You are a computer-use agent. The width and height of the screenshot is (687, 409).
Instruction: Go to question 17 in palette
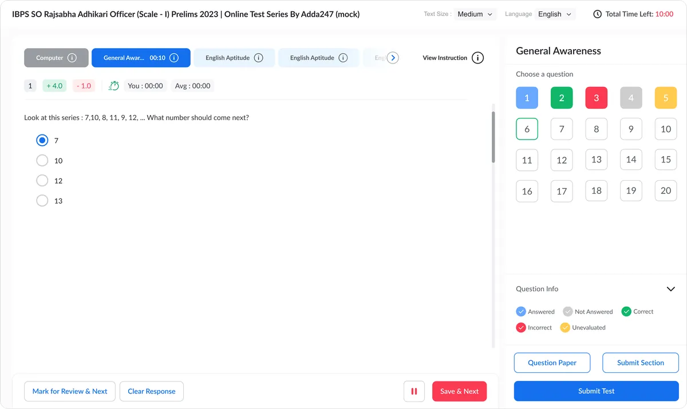(562, 190)
